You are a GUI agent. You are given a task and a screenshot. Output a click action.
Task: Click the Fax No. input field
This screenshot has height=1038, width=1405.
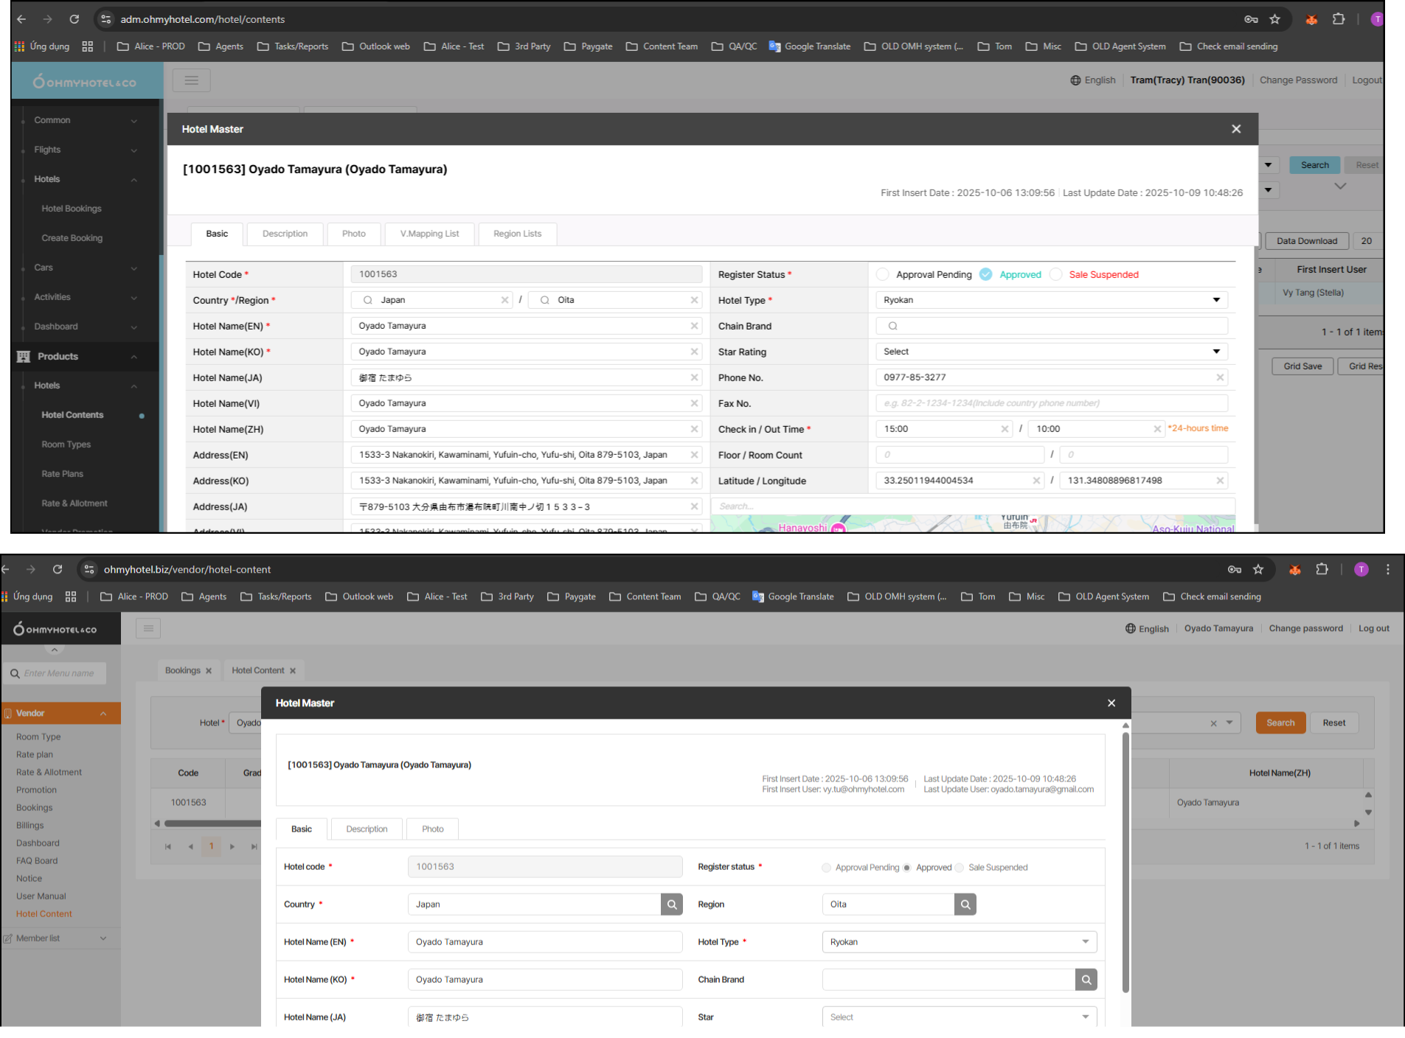point(1051,403)
